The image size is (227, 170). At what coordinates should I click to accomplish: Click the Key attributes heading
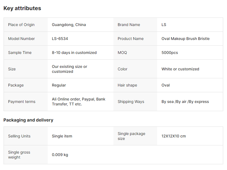pos(22,8)
